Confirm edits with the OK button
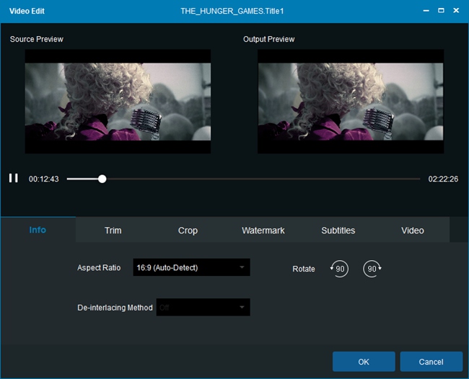 pos(364,362)
